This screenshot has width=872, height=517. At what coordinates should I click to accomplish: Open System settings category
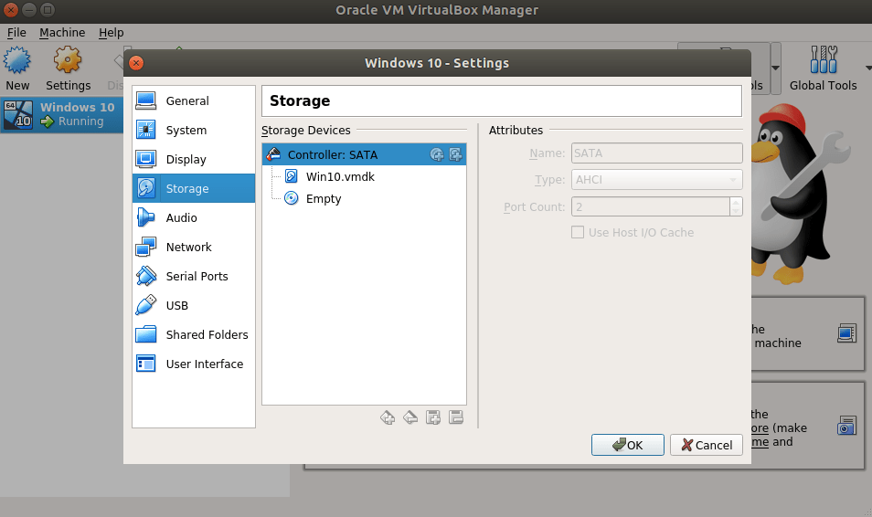[x=194, y=130]
